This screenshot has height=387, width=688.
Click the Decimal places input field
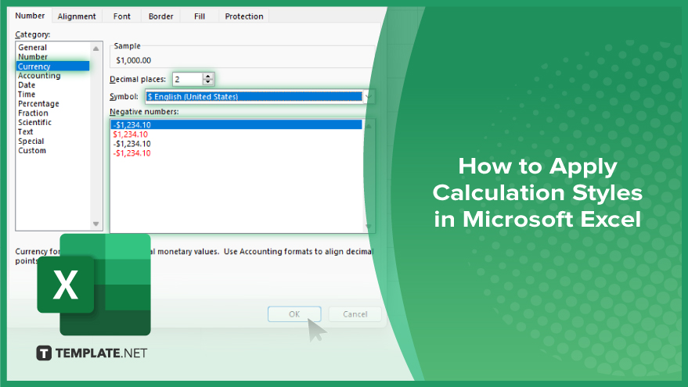click(x=187, y=79)
